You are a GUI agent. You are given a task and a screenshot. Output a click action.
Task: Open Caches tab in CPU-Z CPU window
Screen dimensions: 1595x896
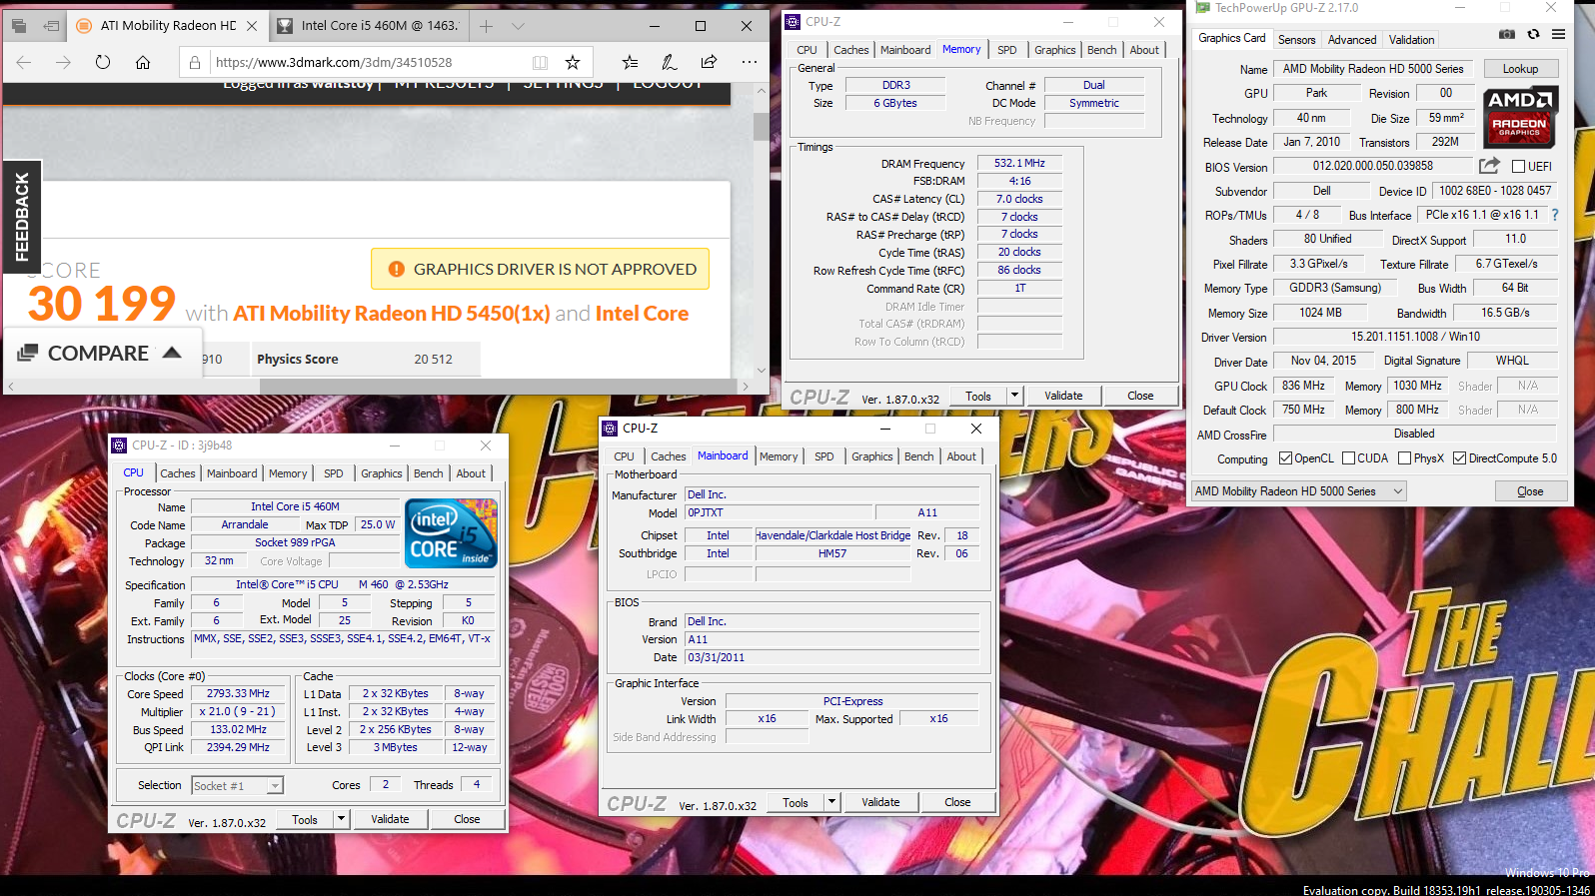pyautogui.click(x=178, y=473)
